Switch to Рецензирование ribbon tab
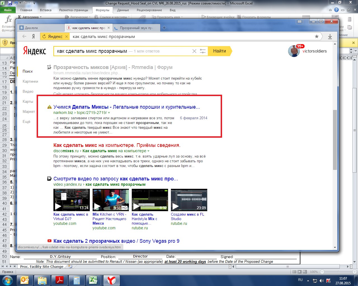The height and width of the screenshot is (286, 358). pyautogui.click(x=149, y=10)
